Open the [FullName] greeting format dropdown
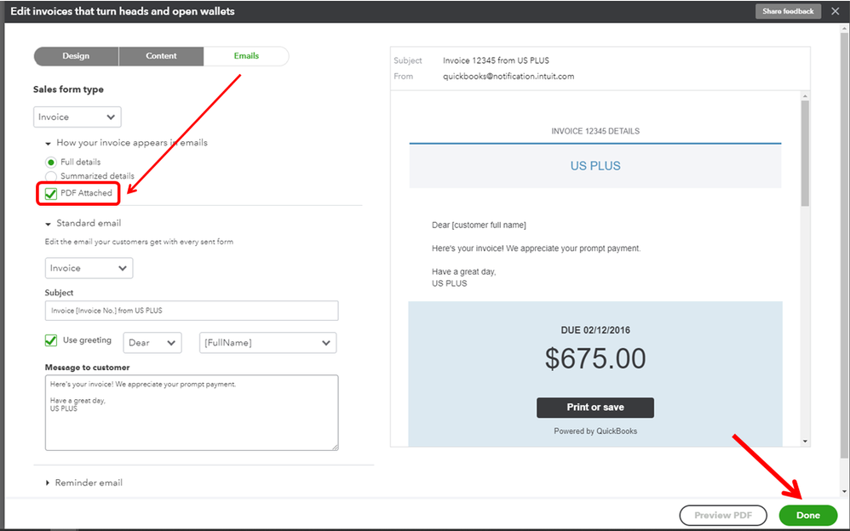Image resolution: width=850 pixels, height=531 pixels. [267, 344]
